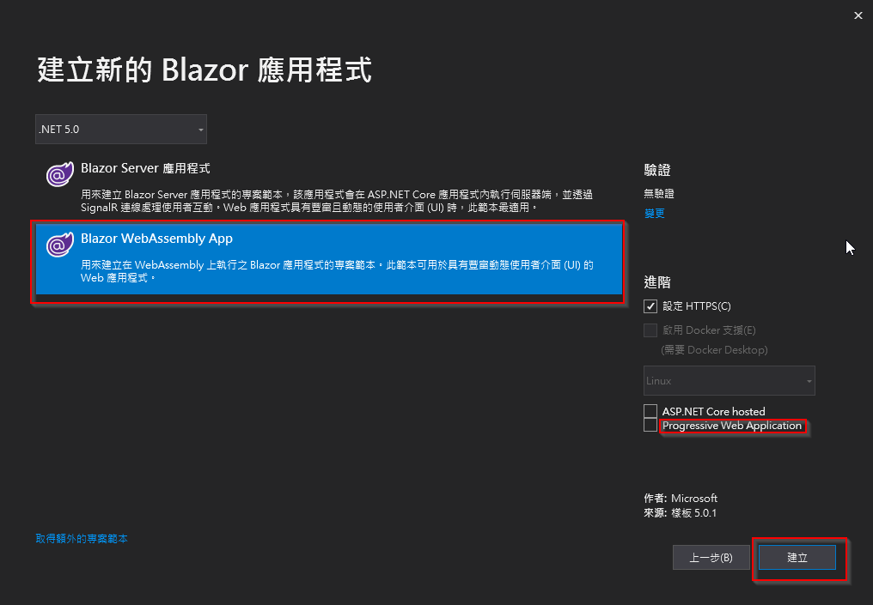This screenshot has height=605, width=873.
Task: Click the 變更 authentication link
Action: pyautogui.click(x=654, y=213)
